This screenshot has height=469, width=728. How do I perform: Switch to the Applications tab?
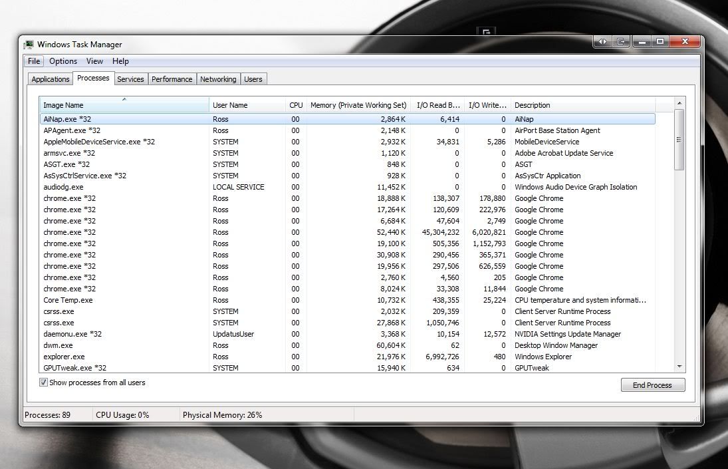click(50, 79)
